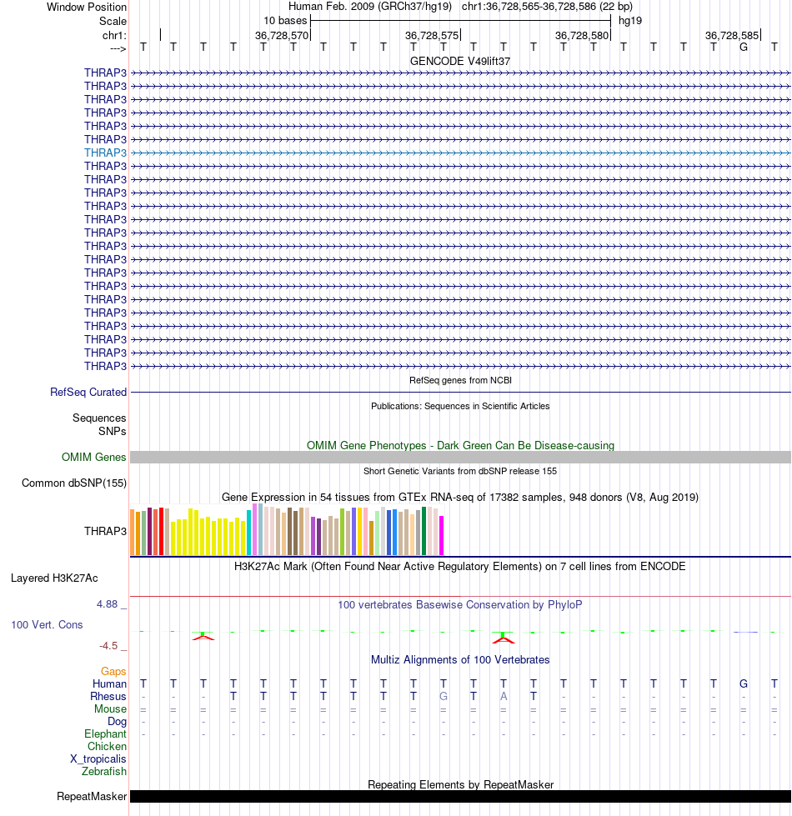The height and width of the screenshot is (816, 792).
Task: Click the THRAP3 label beside the GTEx bars
Action: point(105,531)
